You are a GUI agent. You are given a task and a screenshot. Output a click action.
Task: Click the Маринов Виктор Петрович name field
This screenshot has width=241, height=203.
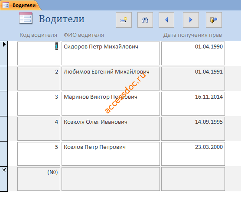click(x=111, y=103)
